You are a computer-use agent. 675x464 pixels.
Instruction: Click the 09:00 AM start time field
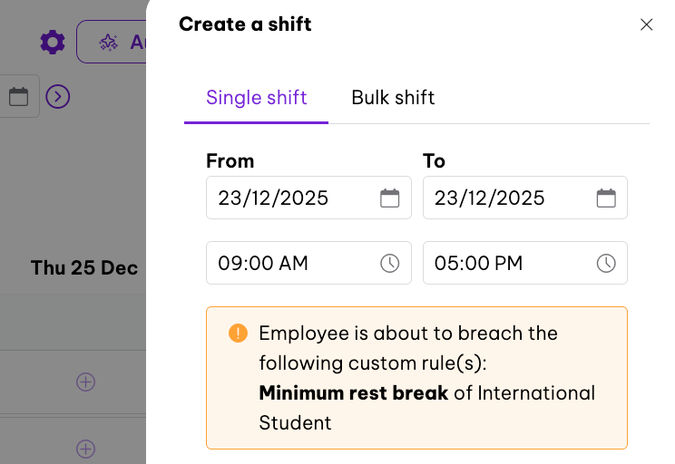pos(290,263)
